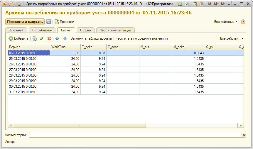Select the Досчет tab
The width and height of the screenshot is (253, 149).
tap(66, 30)
